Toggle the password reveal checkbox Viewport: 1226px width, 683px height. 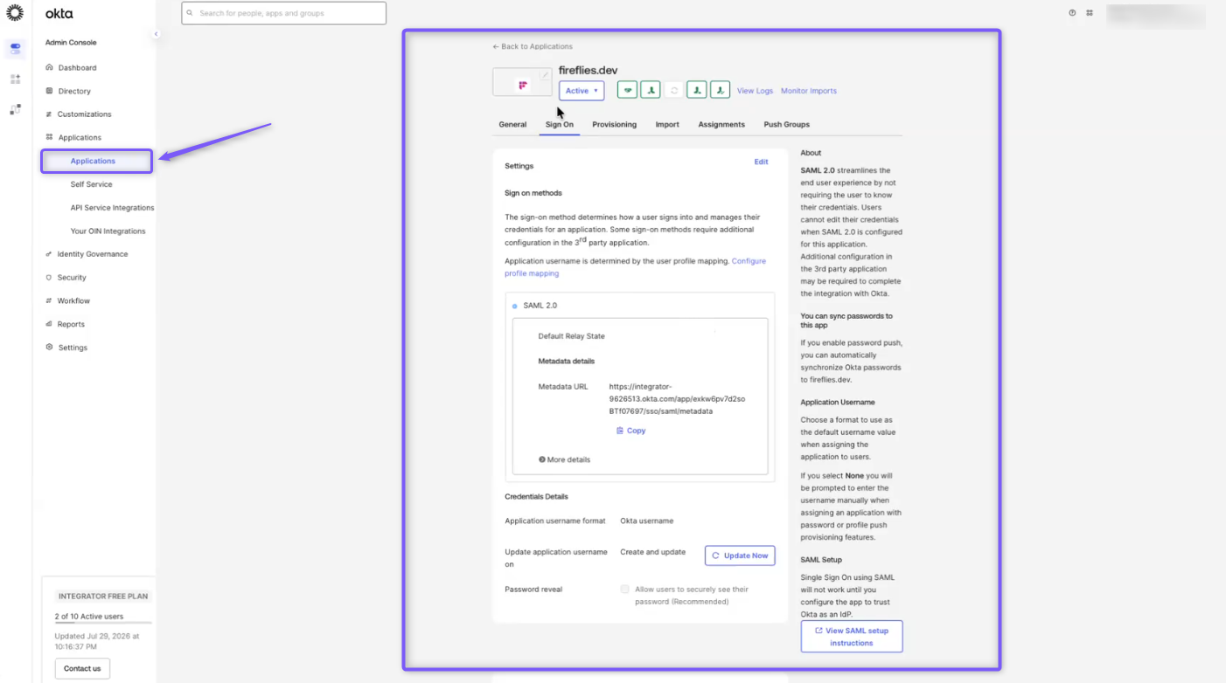point(624,590)
